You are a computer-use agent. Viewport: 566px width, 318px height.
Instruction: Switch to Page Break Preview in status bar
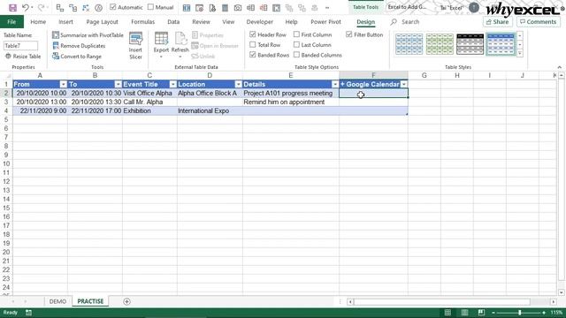[481, 312]
